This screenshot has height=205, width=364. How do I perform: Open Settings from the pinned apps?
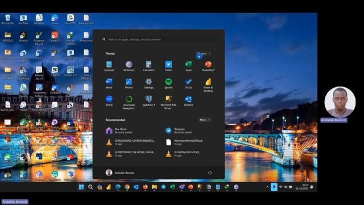[x=148, y=84]
